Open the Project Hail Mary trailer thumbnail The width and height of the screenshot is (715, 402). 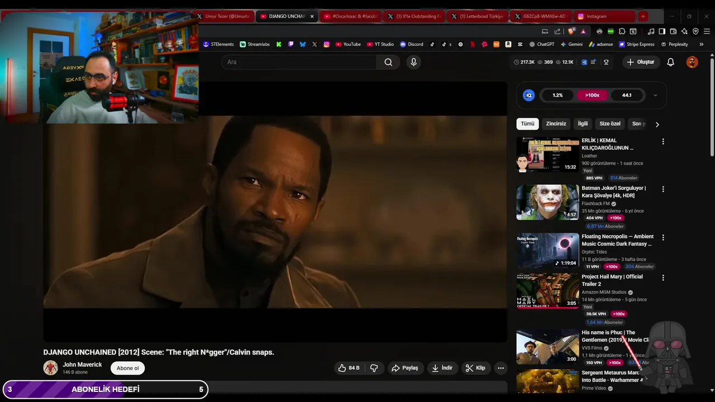click(x=547, y=290)
